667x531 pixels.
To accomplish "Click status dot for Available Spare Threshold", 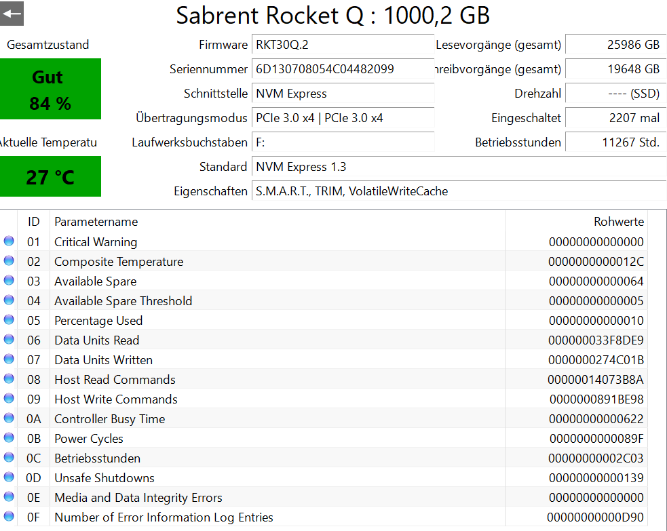I will click(9, 300).
